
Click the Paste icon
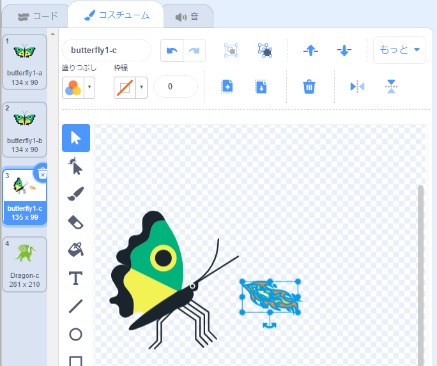(x=261, y=87)
